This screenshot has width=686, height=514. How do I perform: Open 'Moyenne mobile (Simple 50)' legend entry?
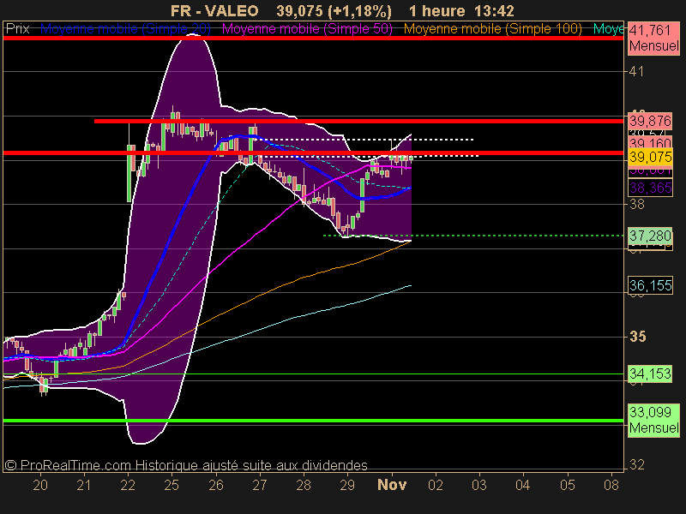[307, 29]
